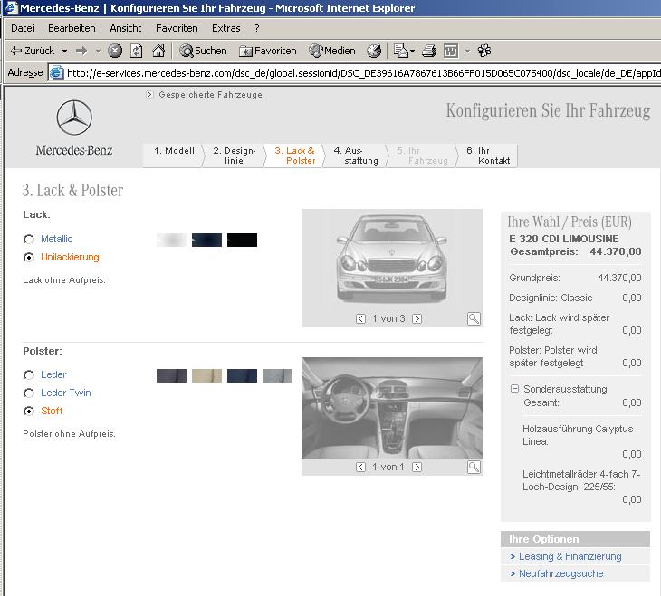Open the Leasing & Finanzierung link

click(570, 556)
